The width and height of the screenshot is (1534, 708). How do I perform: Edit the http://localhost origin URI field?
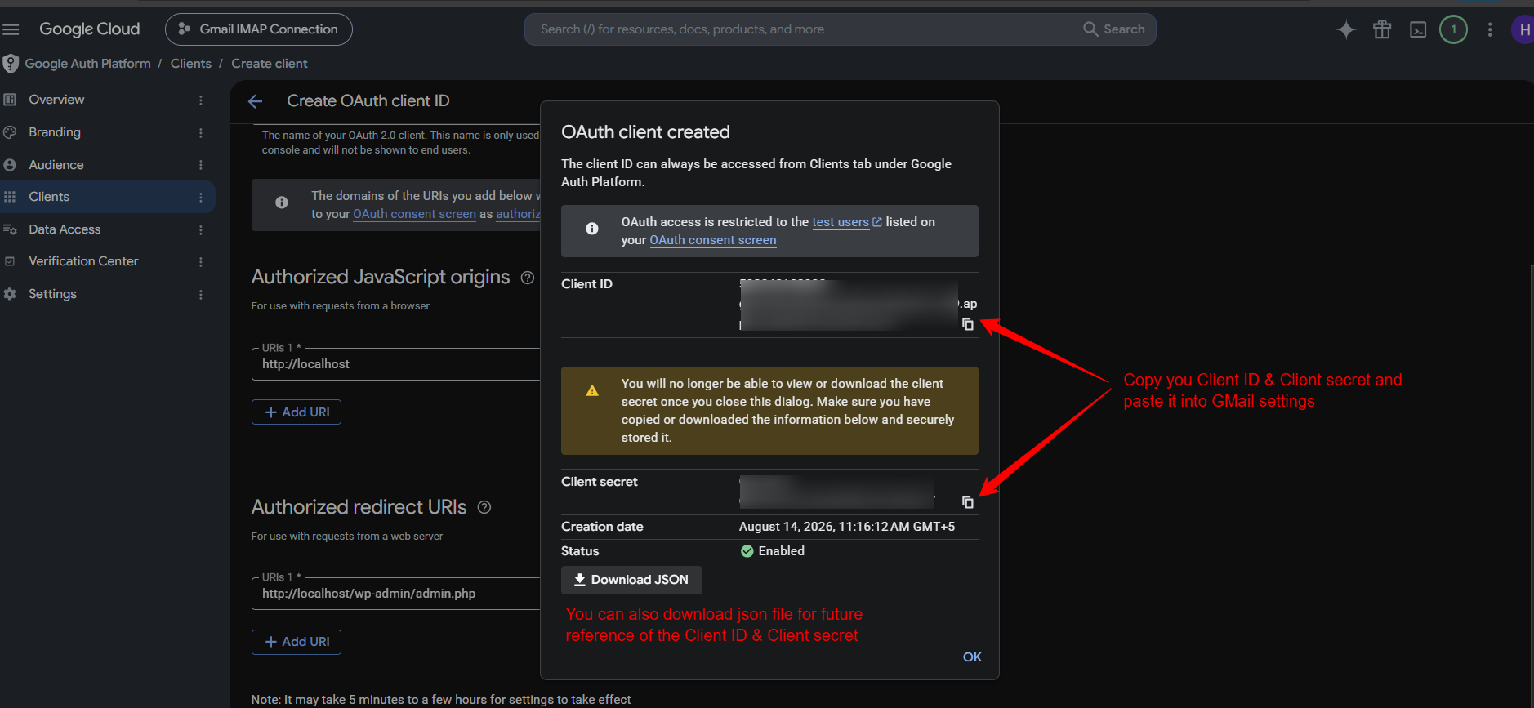click(x=396, y=364)
